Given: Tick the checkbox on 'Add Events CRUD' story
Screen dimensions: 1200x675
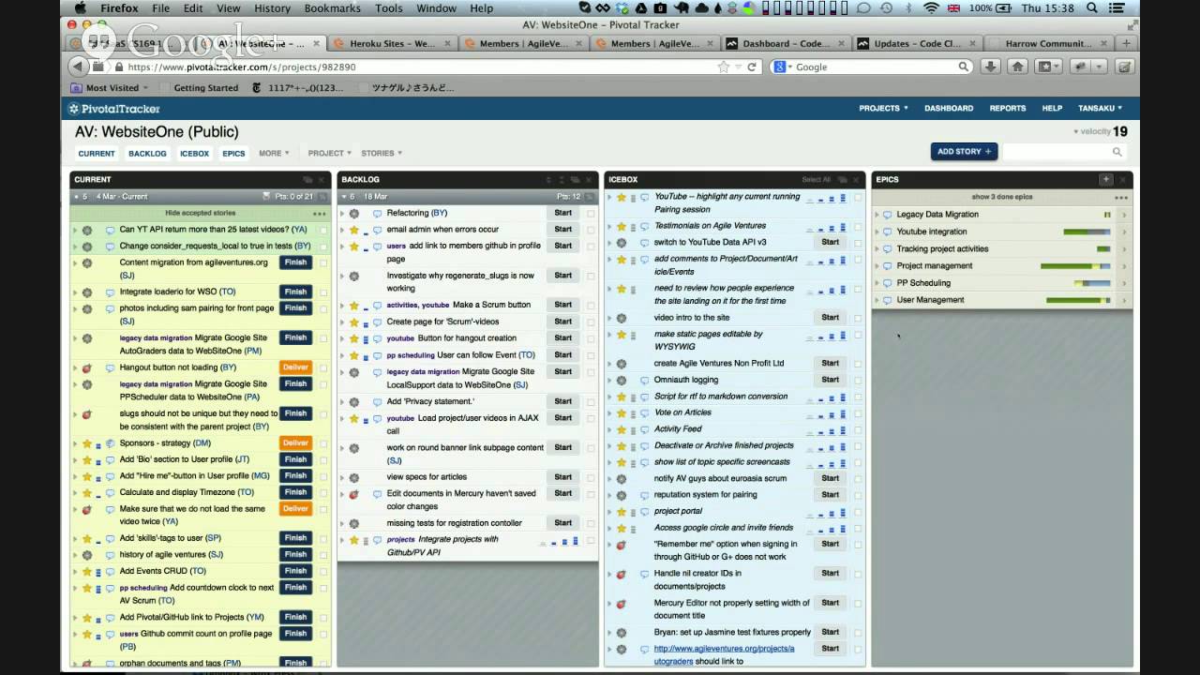Looking at the screenshot, I should click(323, 572).
